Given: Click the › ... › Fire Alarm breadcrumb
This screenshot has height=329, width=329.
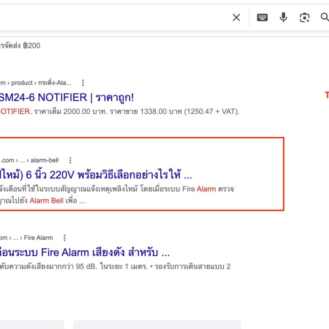Looking at the screenshot, I should [26, 238].
